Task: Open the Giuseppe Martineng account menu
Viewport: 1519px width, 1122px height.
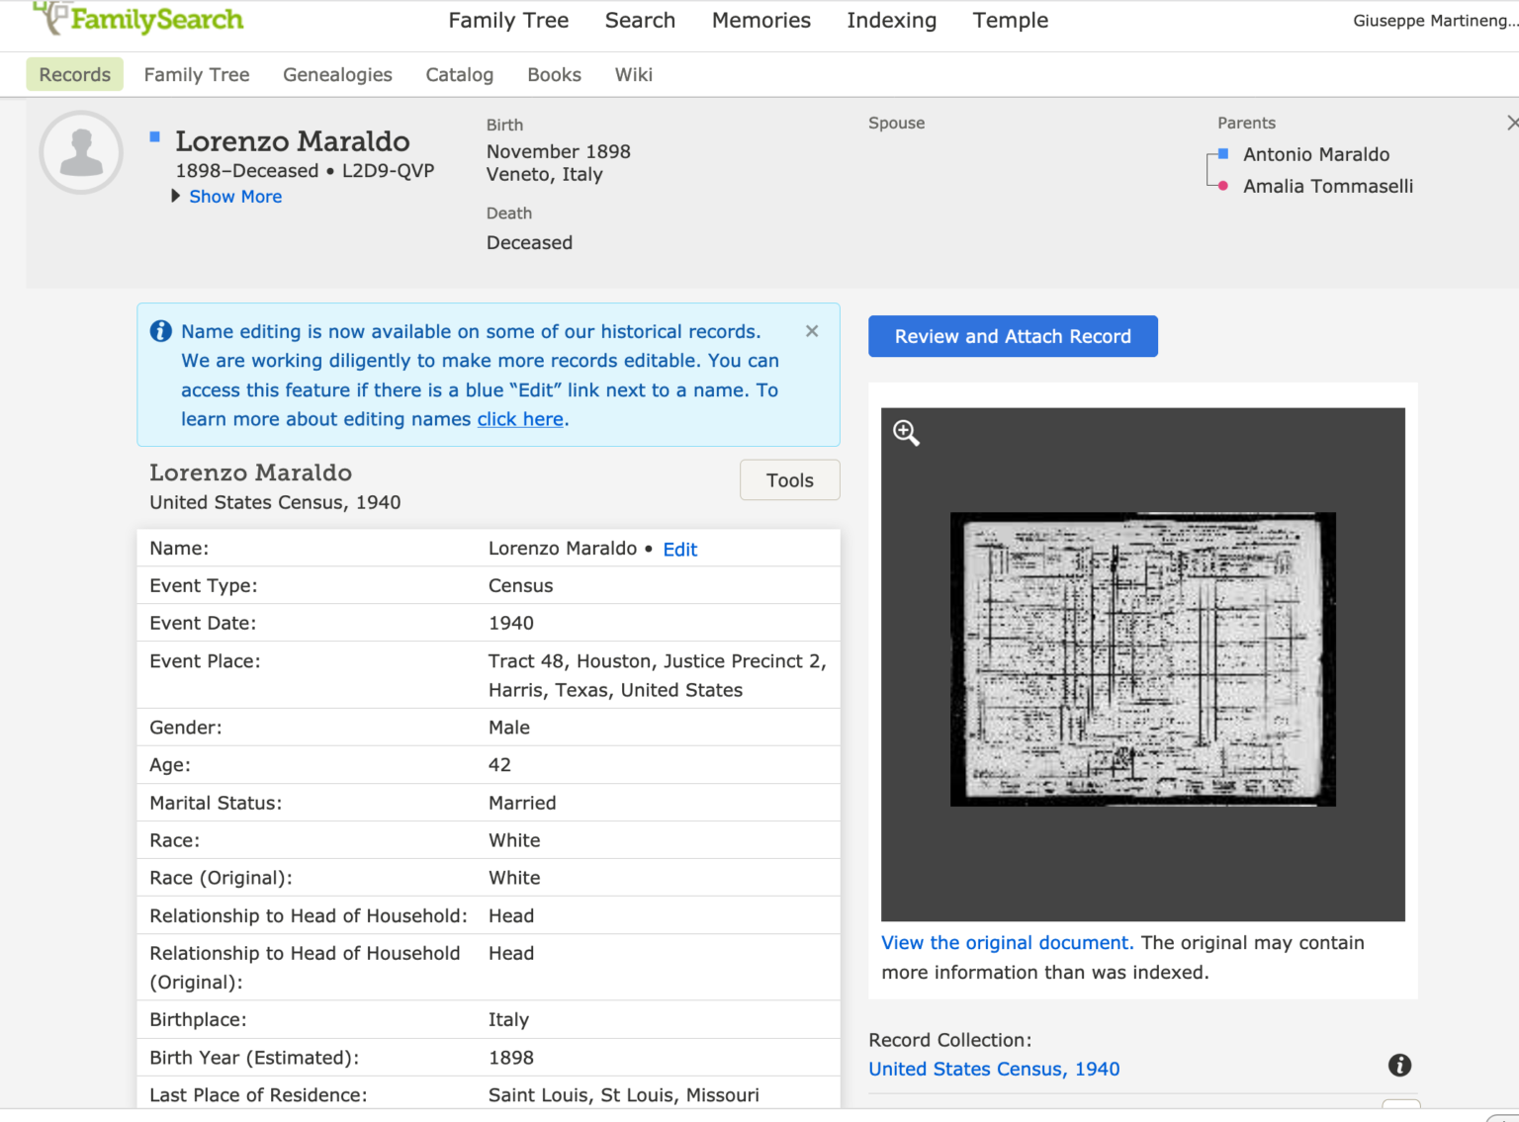Action: click(x=1436, y=20)
